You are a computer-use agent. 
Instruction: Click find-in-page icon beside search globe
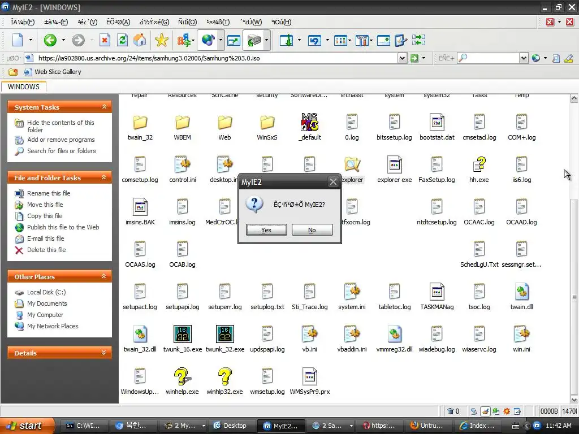[x=556, y=58]
